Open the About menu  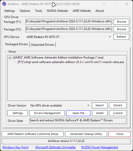pyautogui.click(x=99, y=11)
